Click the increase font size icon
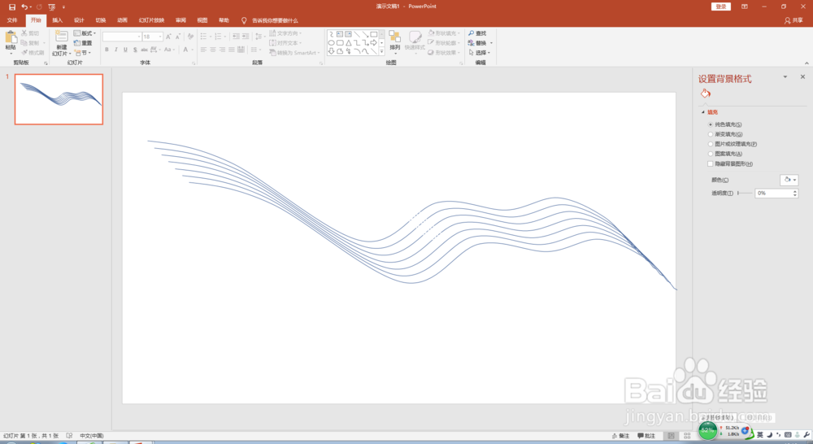Viewport: 813px width, 444px height. click(168, 37)
